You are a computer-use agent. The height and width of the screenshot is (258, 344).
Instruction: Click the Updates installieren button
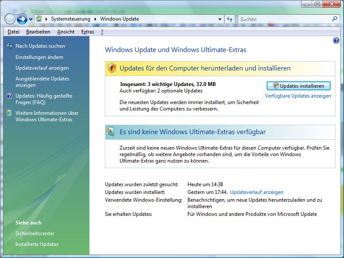pyautogui.click(x=298, y=86)
